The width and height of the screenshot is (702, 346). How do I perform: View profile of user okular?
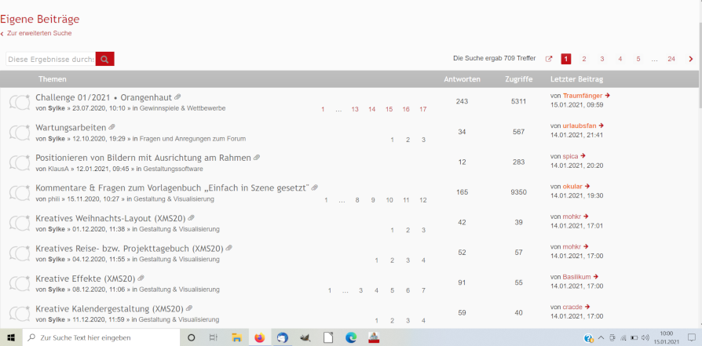(572, 186)
